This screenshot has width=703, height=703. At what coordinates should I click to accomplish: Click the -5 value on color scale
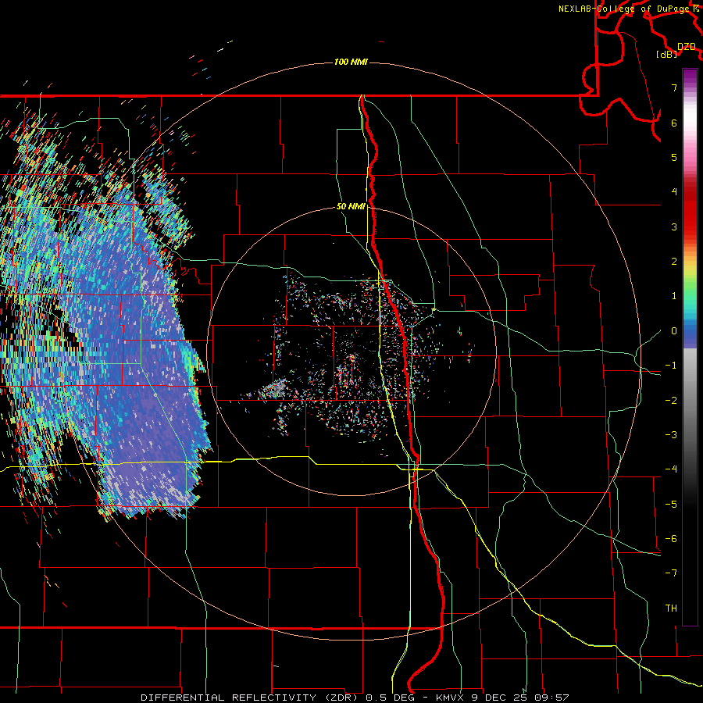[671, 505]
